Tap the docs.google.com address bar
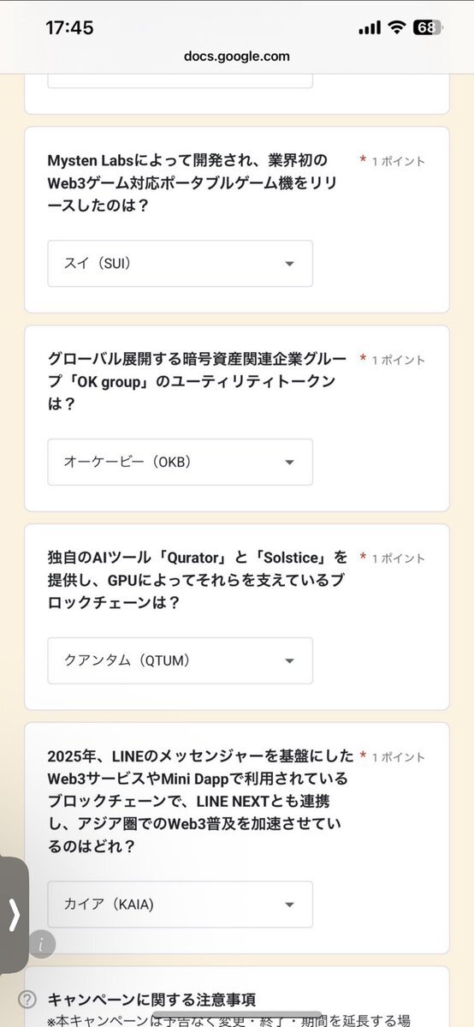Viewport: 474px width, 1027px height. click(237, 57)
